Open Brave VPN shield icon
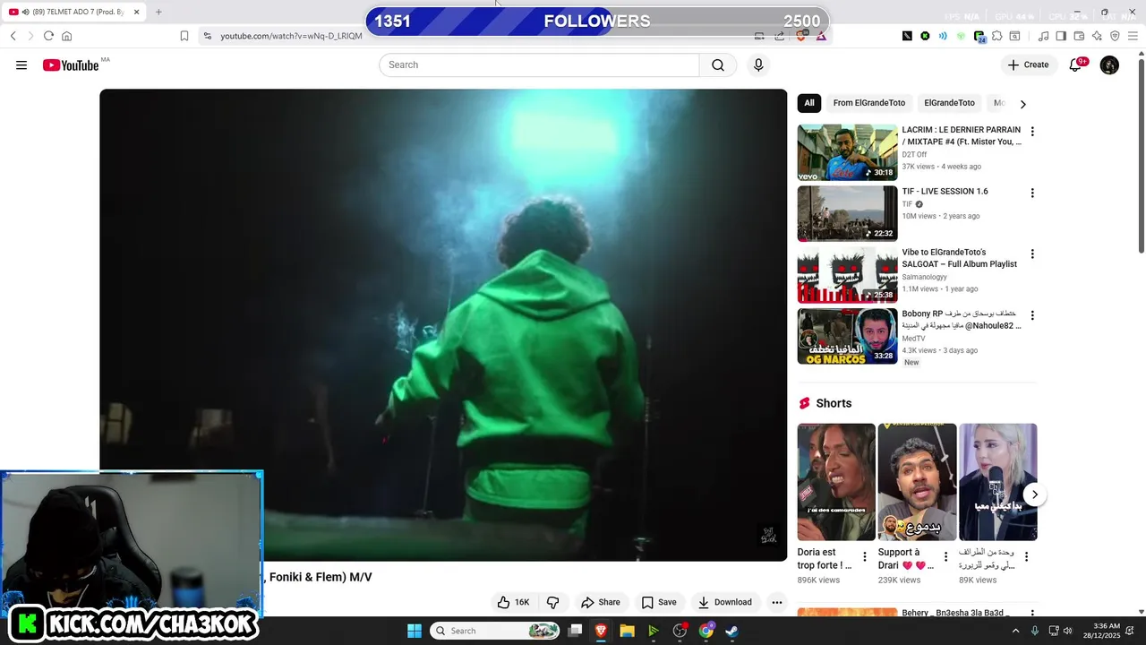 1115,36
